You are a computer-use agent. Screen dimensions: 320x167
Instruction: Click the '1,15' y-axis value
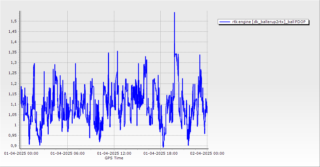[13, 94]
